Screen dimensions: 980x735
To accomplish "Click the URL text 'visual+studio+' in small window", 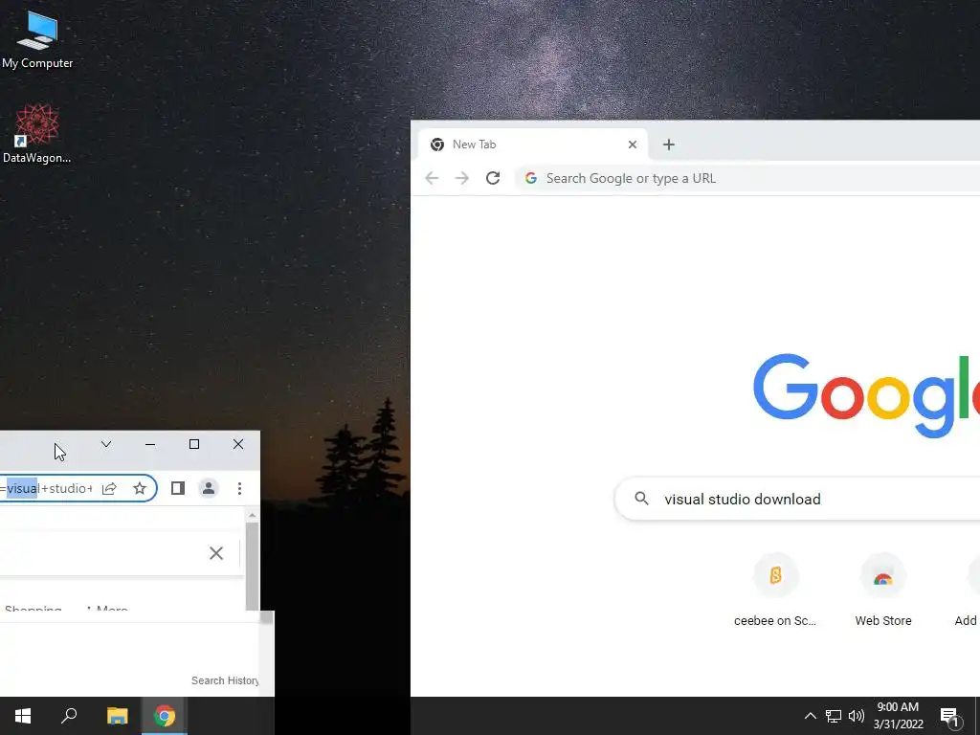I will click(x=50, y=488).
